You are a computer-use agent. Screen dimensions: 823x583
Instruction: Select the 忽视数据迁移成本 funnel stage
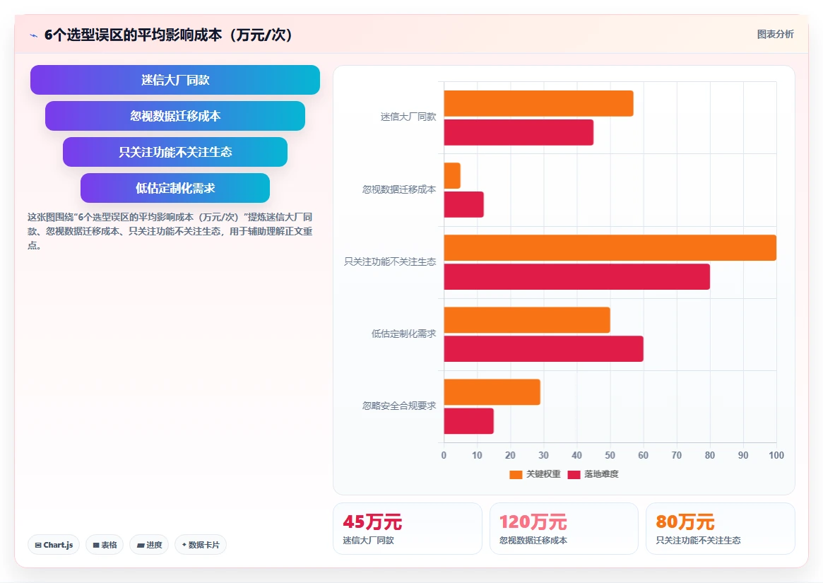175,116
